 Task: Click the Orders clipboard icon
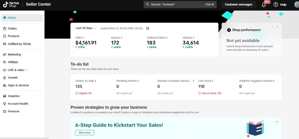tap(5, 28)
